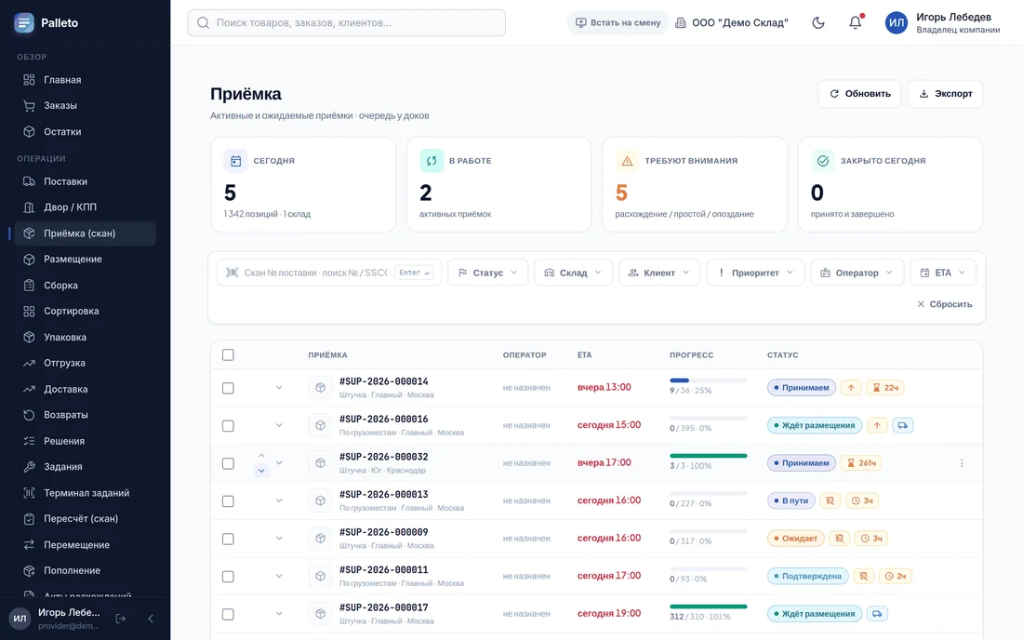The image size is (1023, 640).
Task: Open the notifications bell
Action: tap(856, 23)
